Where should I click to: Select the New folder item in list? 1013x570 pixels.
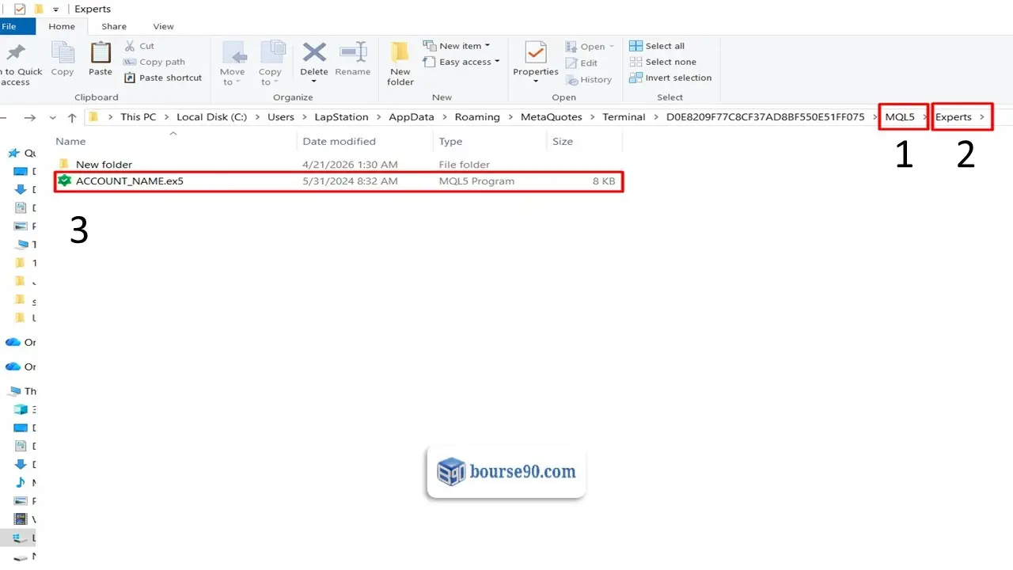click(339, 165)
